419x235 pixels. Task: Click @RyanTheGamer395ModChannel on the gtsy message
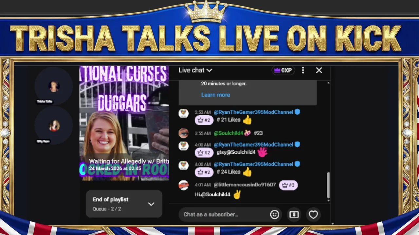253,145
